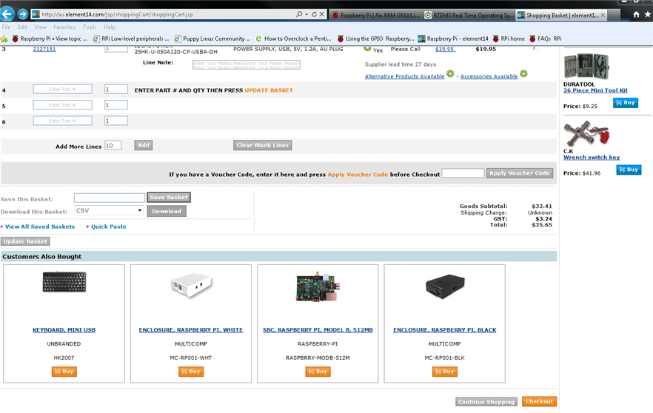Click the Enter Part # field on line 4
This screenshot has width=653, height=413.
[x=62, y=89]
